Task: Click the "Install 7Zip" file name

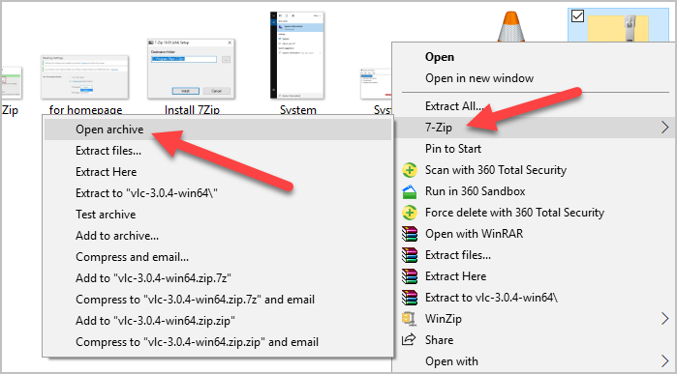Action: click(192, 110)
